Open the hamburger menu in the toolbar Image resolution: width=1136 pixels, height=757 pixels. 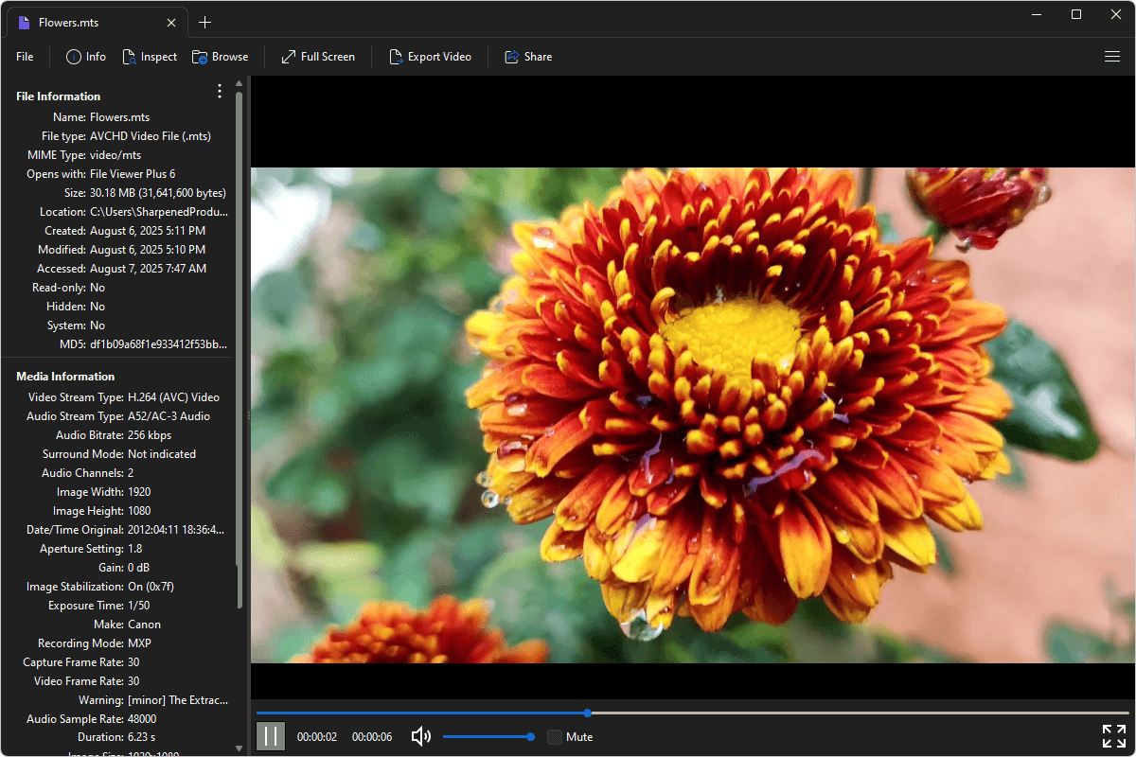tap(1112, 57)
